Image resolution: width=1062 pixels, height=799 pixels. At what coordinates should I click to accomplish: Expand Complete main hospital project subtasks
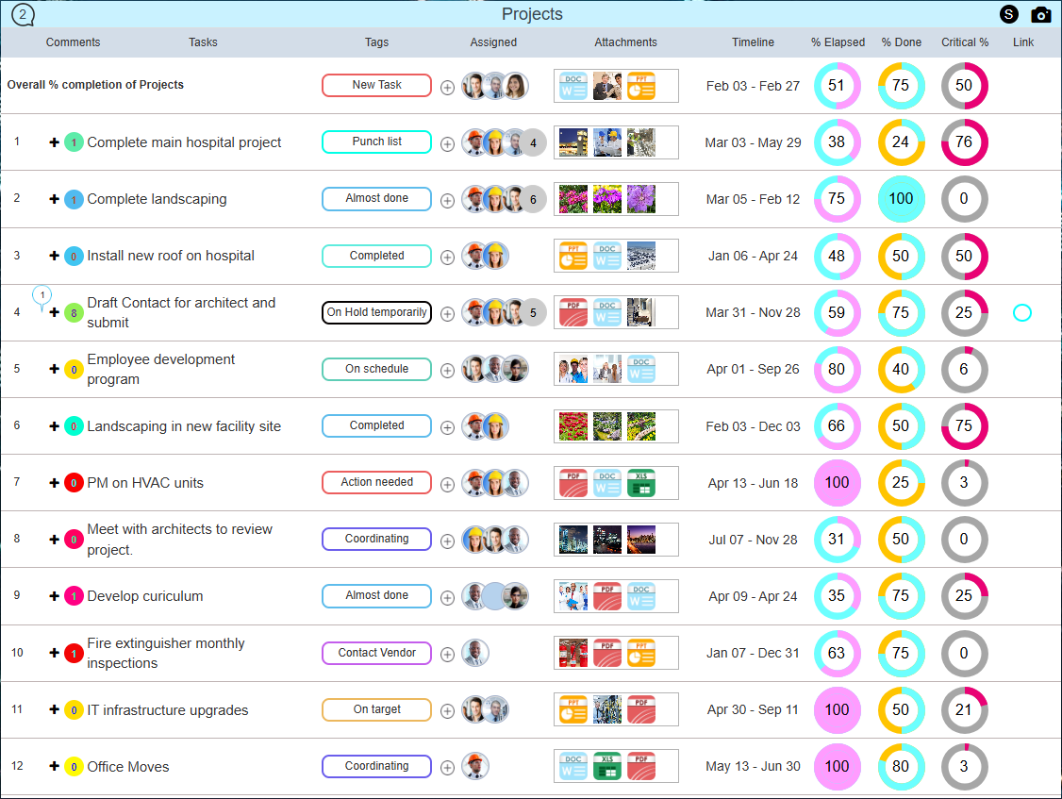(54, 142)
